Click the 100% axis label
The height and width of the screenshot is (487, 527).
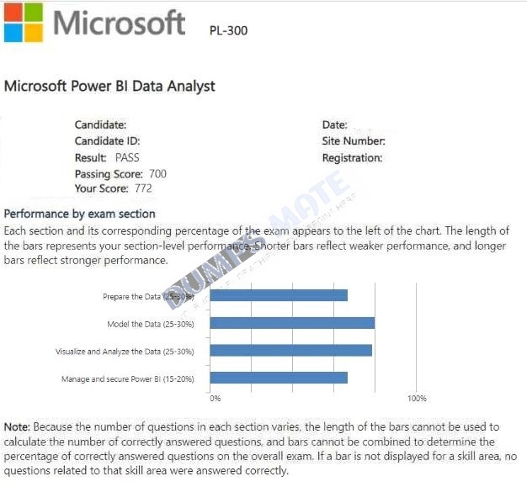417,399
